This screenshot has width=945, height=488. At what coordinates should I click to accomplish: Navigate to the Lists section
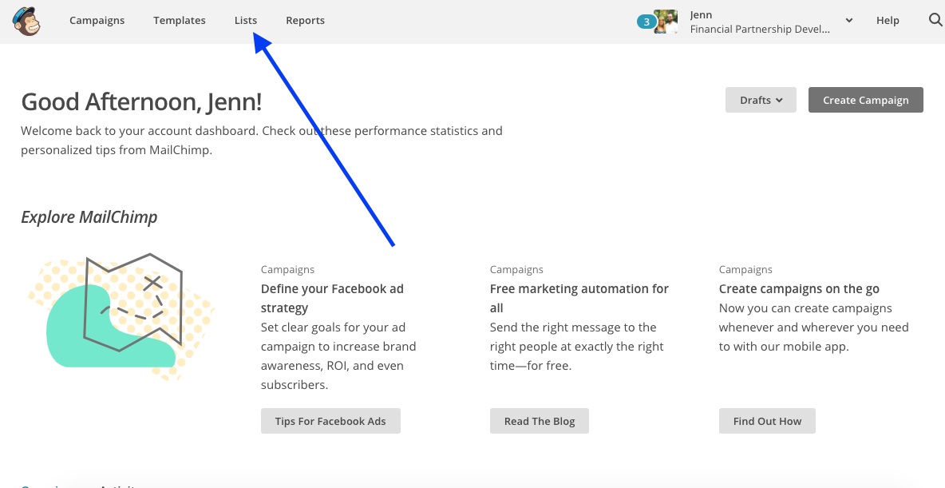point(245,20)
